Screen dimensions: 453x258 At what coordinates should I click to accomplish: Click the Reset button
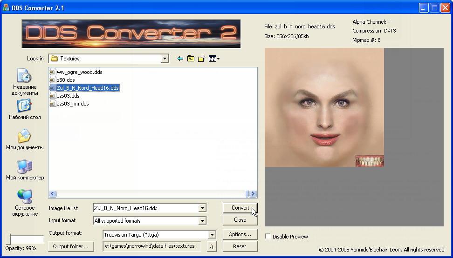(240, 246)
